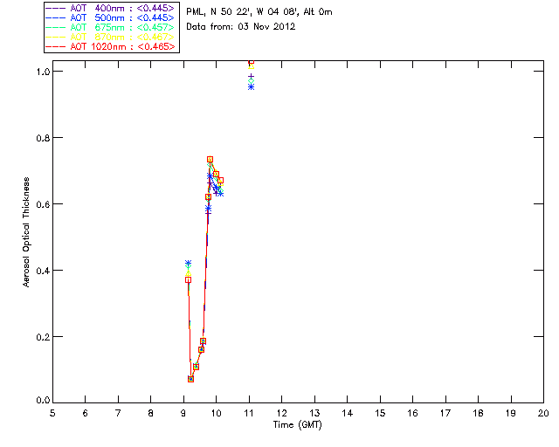Screen dimensions: 559x447
Task: Click the AOT 675nm legend entry
Action: click(110, 27)
